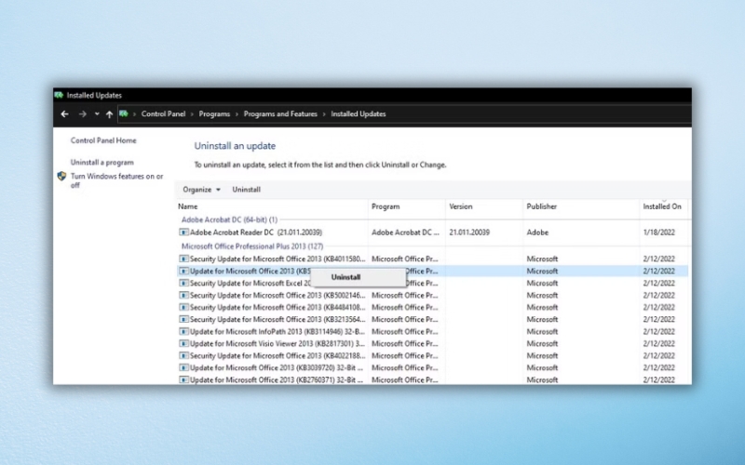Image resolution: width=745 pixels, height=465 pixels.
Task: Go up one level with Up arrow
Action: coord(109,113)
